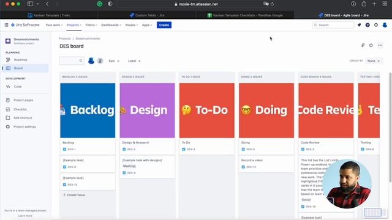Click Create issue in Backlog column
The width and height of the screenshot is (392, 220).
tap(74, 195)
